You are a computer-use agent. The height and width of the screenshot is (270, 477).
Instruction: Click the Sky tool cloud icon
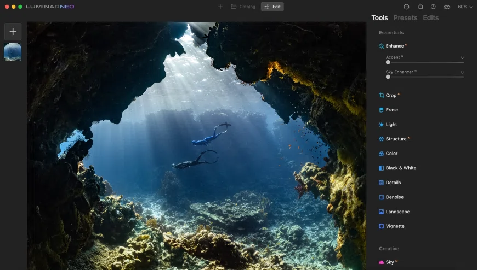click(x=381, y=262)
